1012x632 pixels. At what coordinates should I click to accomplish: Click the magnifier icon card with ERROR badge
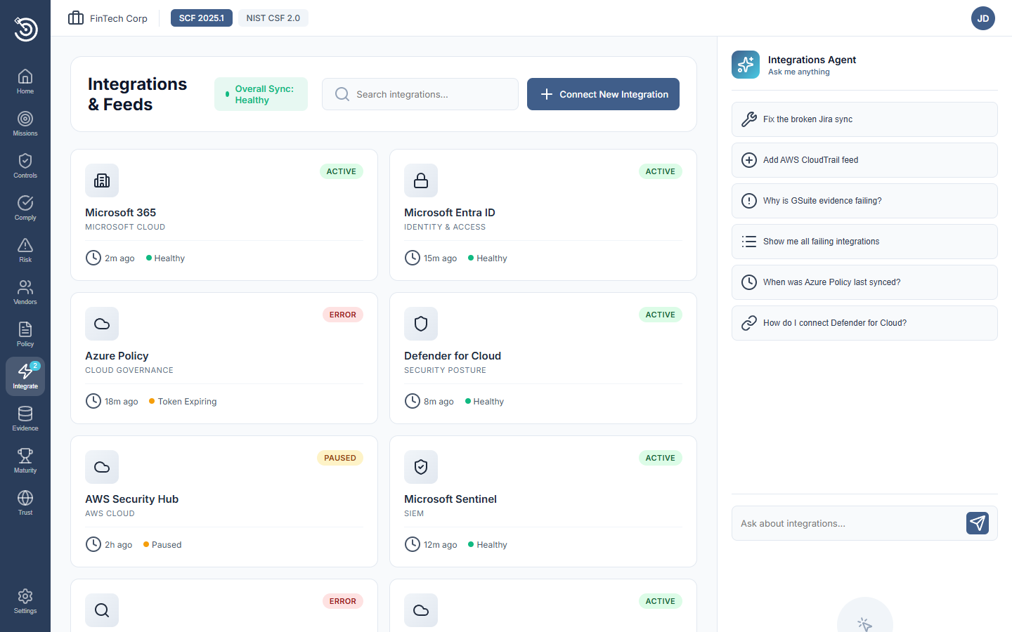point(102,610)
